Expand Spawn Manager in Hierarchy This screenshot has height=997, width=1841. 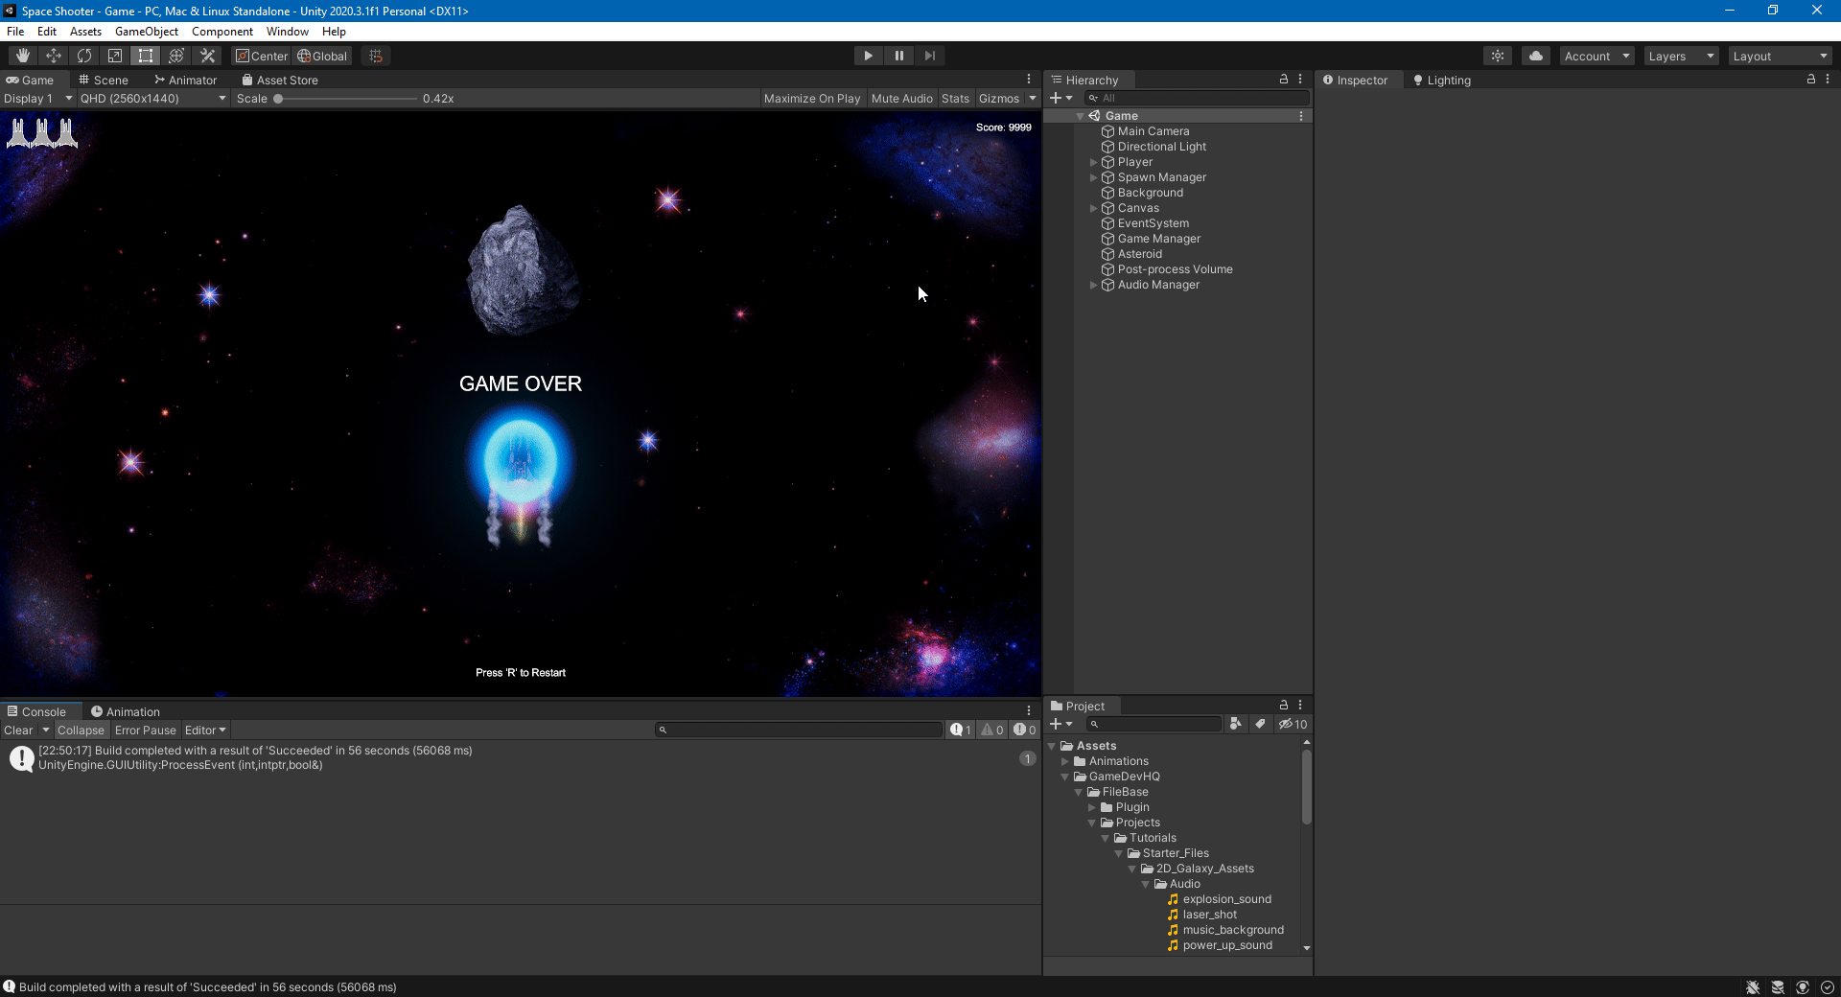(x=1093, y=177)
